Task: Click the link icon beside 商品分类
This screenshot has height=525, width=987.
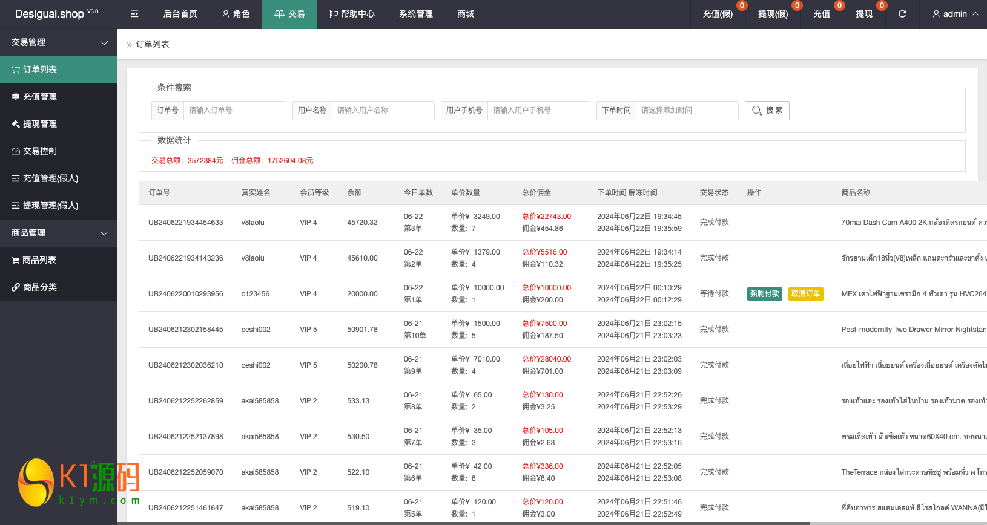Action: point(16,287)
